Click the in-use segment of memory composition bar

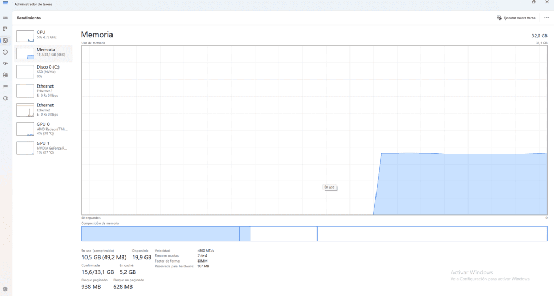[160, 234]
